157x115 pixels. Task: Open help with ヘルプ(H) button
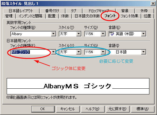pos(93,109)
